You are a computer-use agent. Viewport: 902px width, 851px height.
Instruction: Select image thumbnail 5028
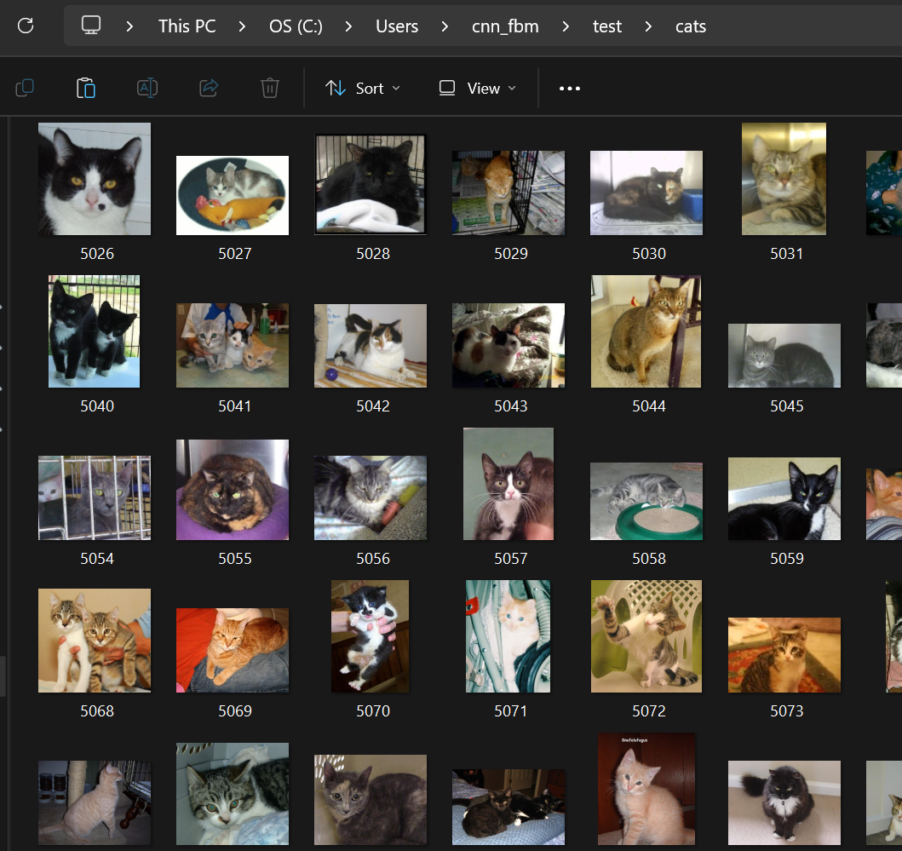[x=371, y=184]
